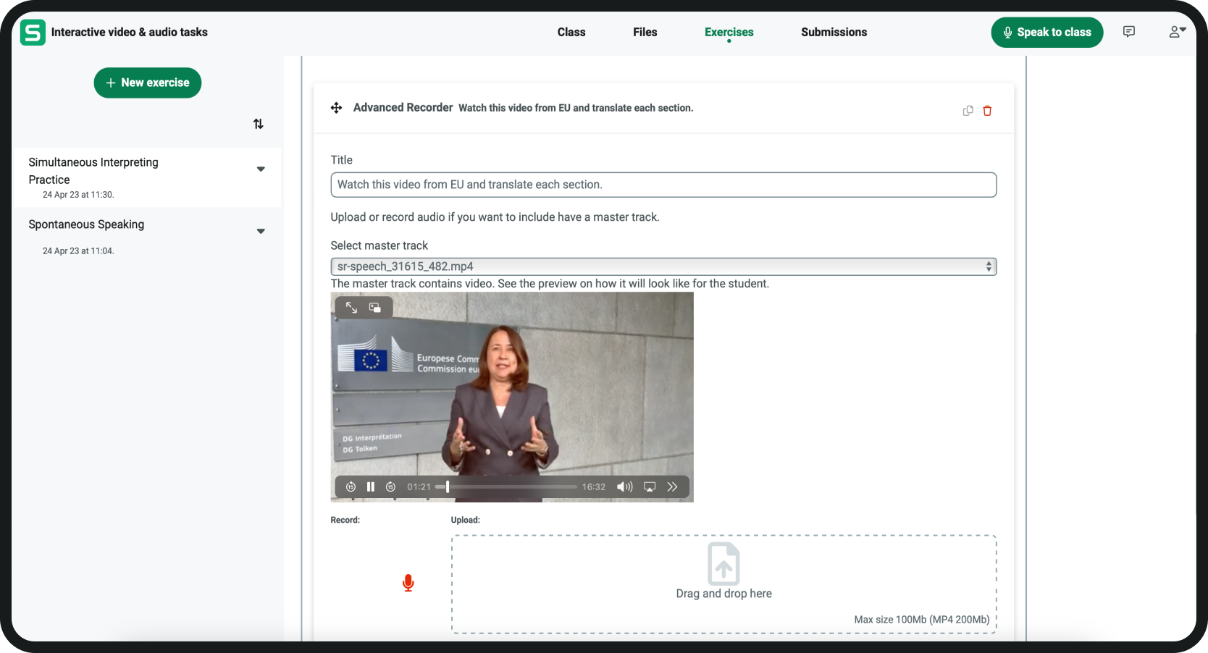Open the Files tab
Image resolution: width=1208 pixels, height=653 pixels.
[645, 32]
